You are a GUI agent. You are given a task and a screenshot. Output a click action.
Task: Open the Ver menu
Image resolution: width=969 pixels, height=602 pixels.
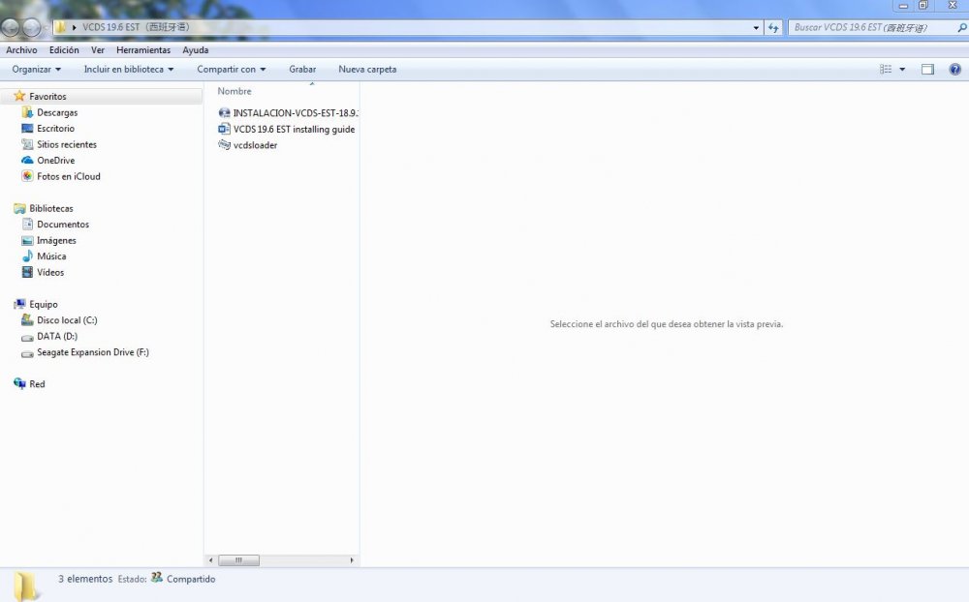(98, 50)
